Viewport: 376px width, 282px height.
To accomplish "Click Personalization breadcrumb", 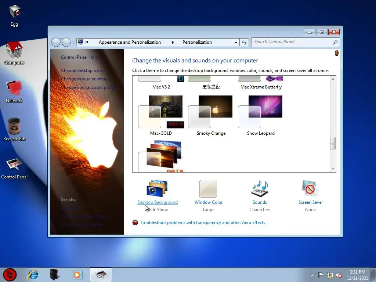I will click(197, 42).
